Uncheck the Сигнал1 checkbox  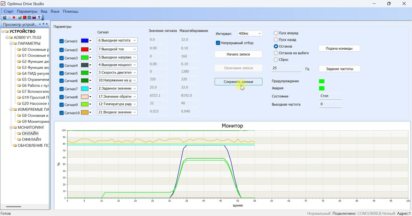click(61, 41)
